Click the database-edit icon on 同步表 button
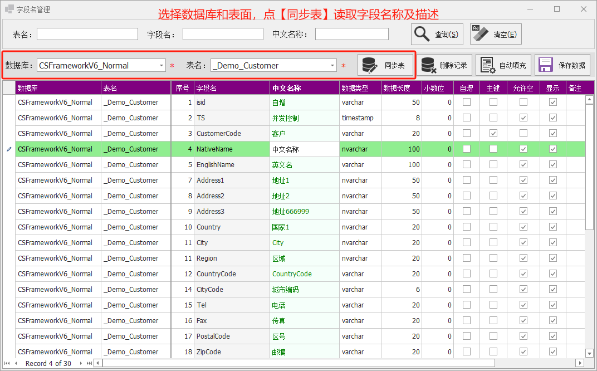Screen dimensions: 597x371 point(369,65)
